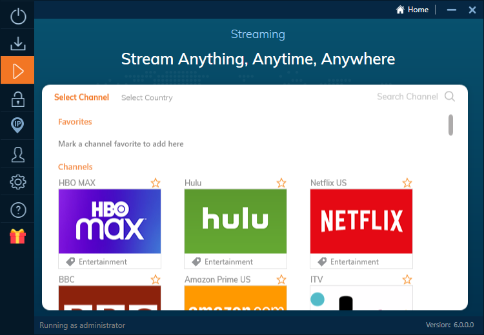
Task: Select the streaming play icon in sidebar
Action: pyautogui.click(x=17, y=70)
